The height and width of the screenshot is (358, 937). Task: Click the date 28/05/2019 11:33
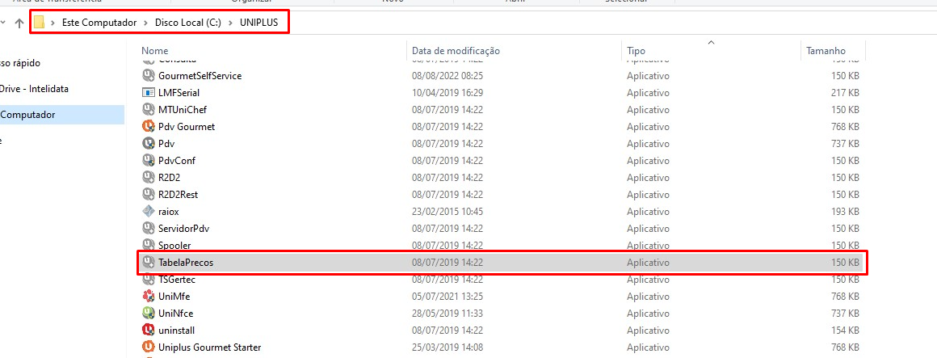click(447, 313)
